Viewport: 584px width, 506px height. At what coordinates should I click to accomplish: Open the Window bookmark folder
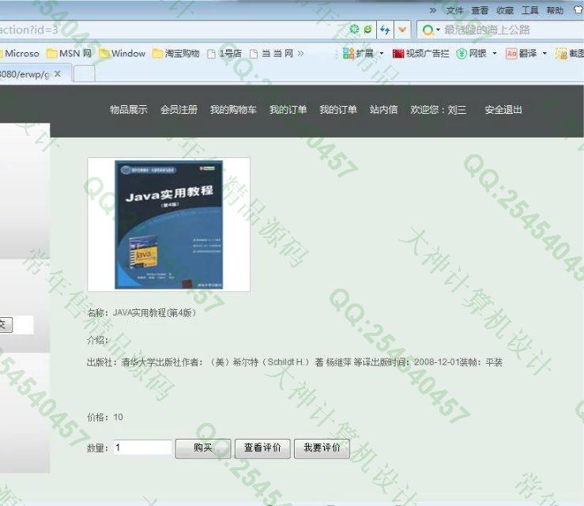pyautogui.click(x=122, y=54)
